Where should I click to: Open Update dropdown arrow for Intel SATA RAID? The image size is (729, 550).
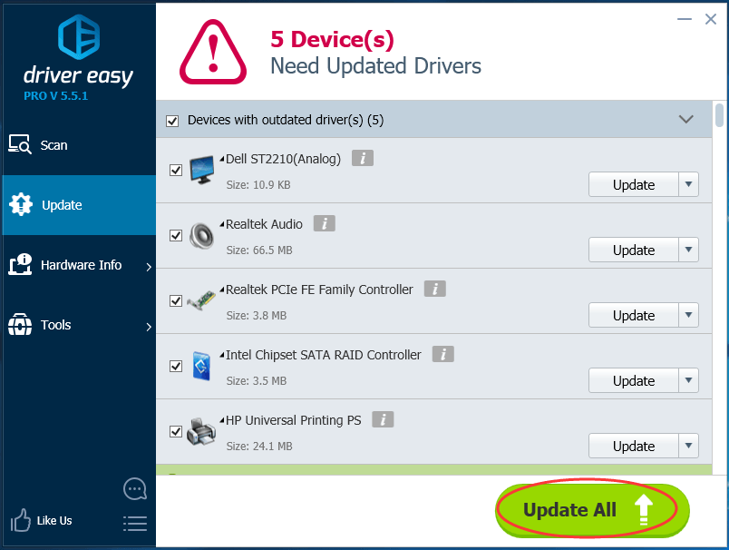pos(688,380)
